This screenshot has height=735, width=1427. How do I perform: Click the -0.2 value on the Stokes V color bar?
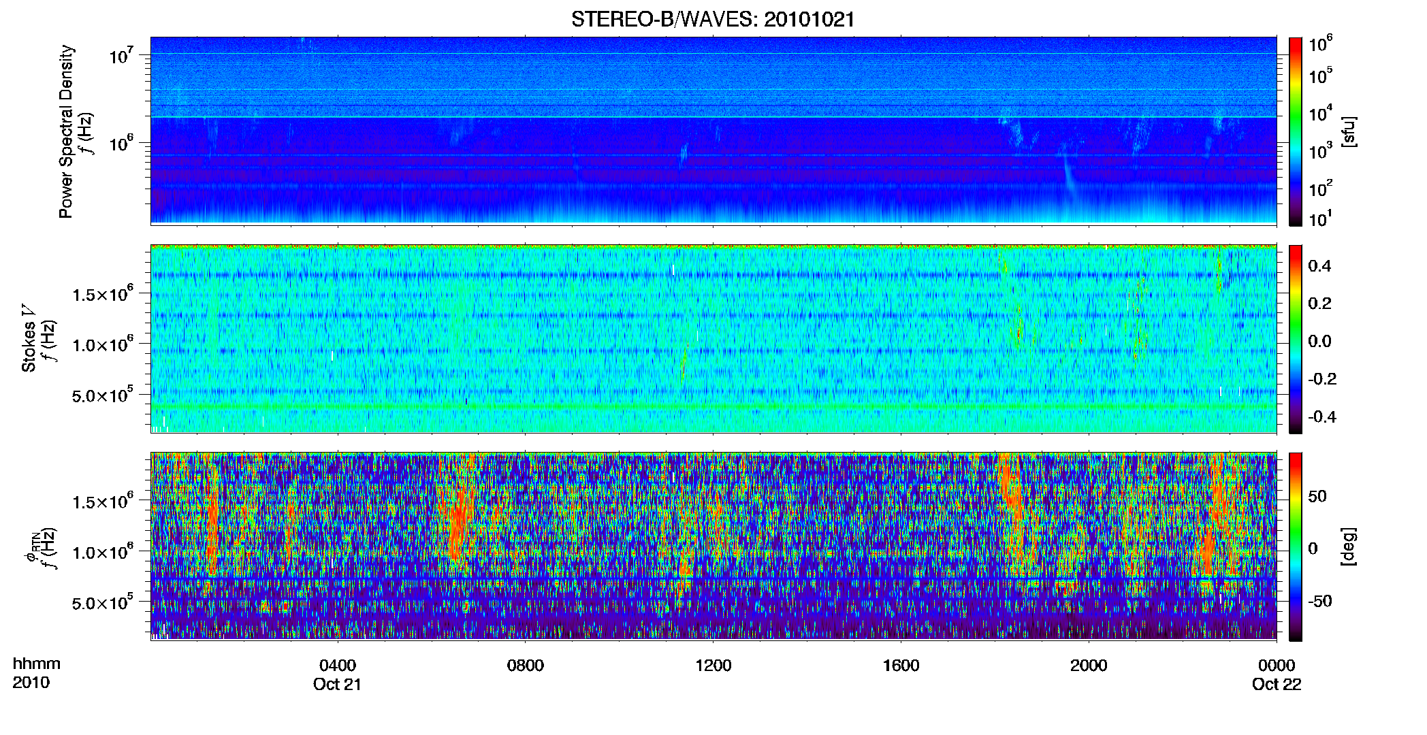(1322, 379)
